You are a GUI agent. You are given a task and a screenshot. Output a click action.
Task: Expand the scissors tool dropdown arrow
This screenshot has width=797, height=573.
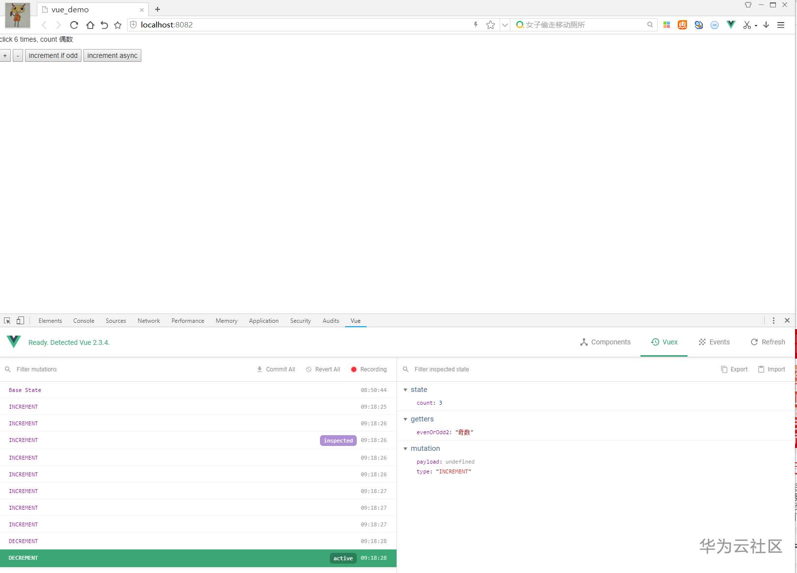(756, 26)
